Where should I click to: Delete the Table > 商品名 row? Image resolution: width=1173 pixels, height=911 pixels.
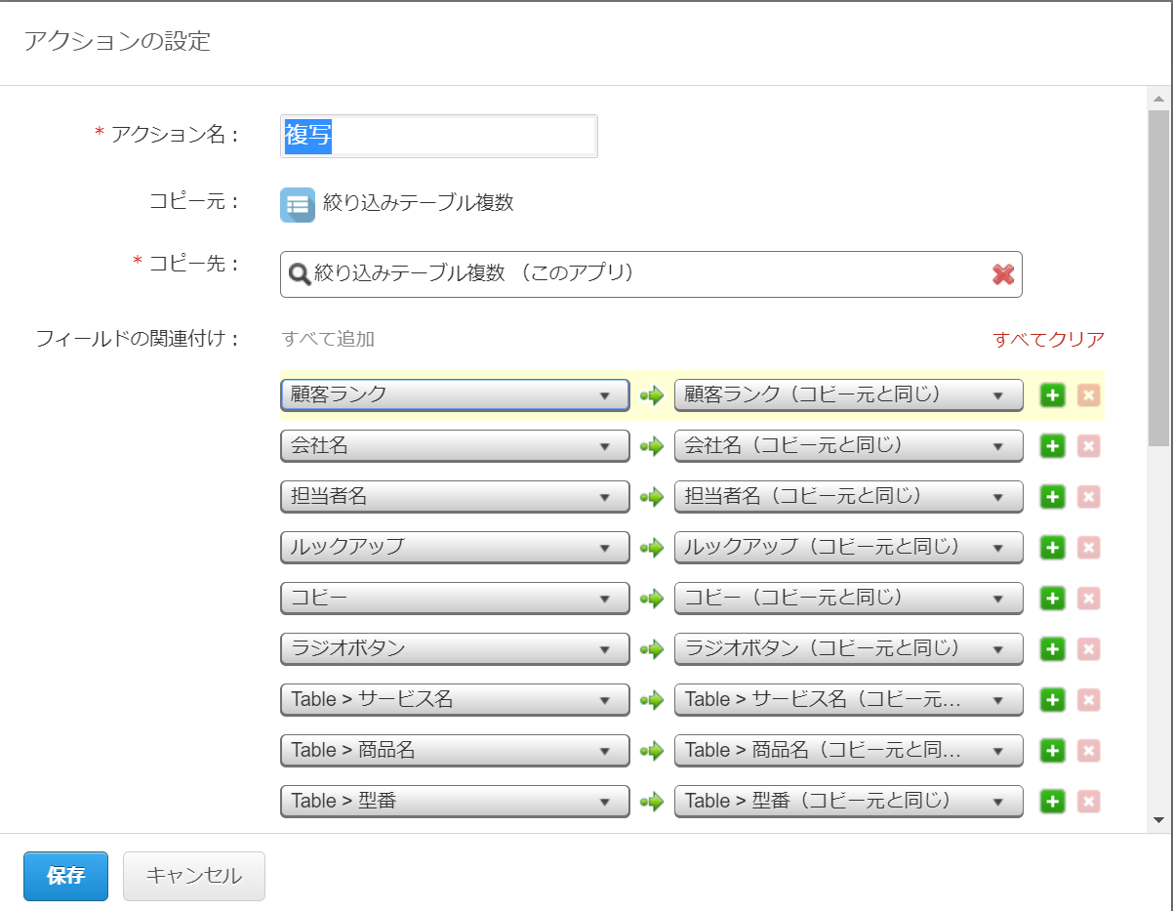(1089, 751)
